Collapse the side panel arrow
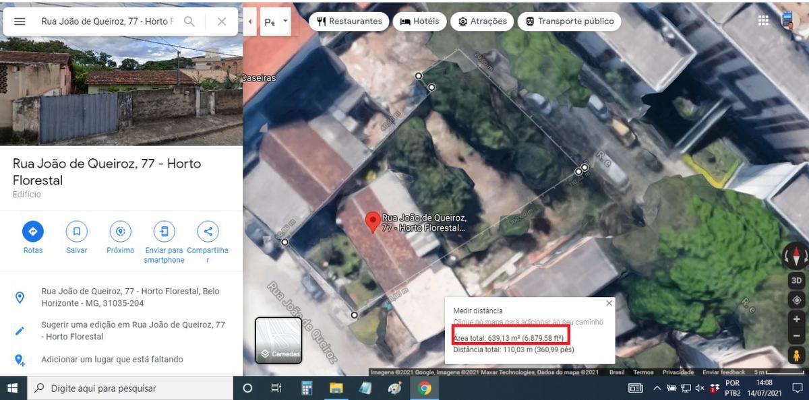 tap(250, 22)
